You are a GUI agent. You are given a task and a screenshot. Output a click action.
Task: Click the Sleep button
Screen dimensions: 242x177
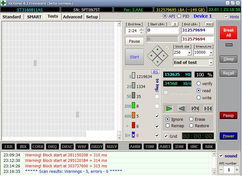229,59
